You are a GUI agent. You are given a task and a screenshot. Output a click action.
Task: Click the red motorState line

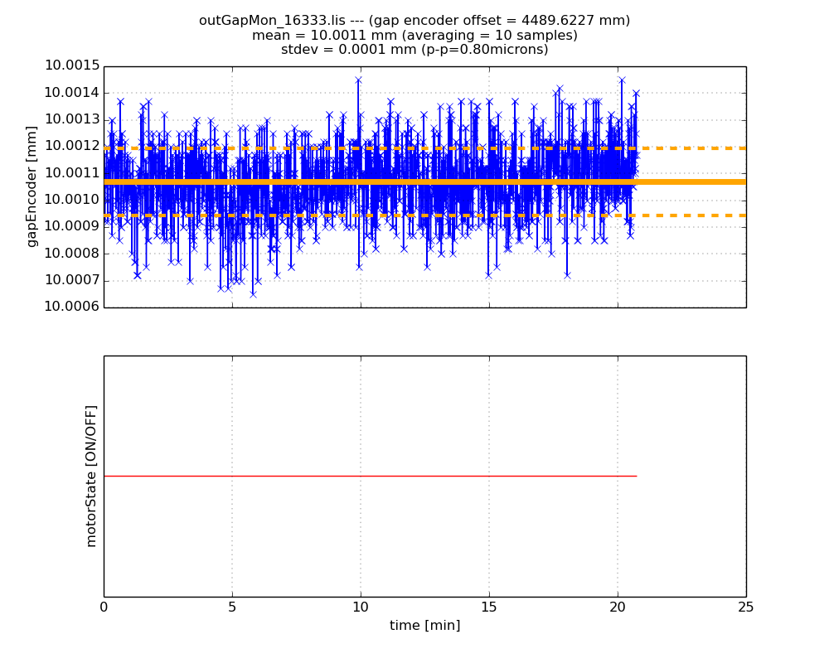tap(370, 477)
